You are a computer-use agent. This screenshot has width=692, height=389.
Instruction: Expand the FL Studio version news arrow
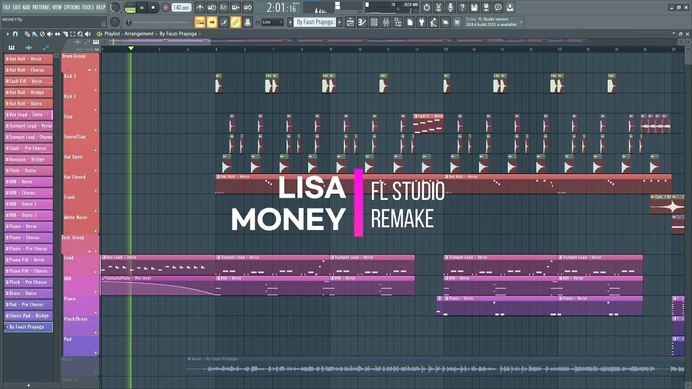click(x=521, y=22)
